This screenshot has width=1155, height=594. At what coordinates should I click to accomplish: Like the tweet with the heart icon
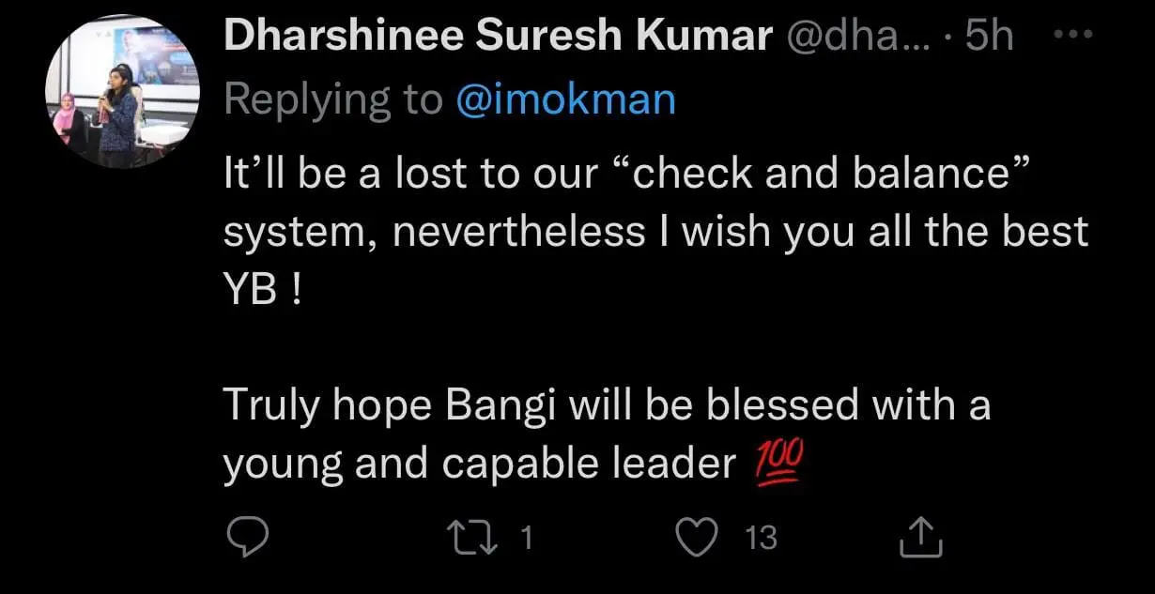click(x=696, y=538)
